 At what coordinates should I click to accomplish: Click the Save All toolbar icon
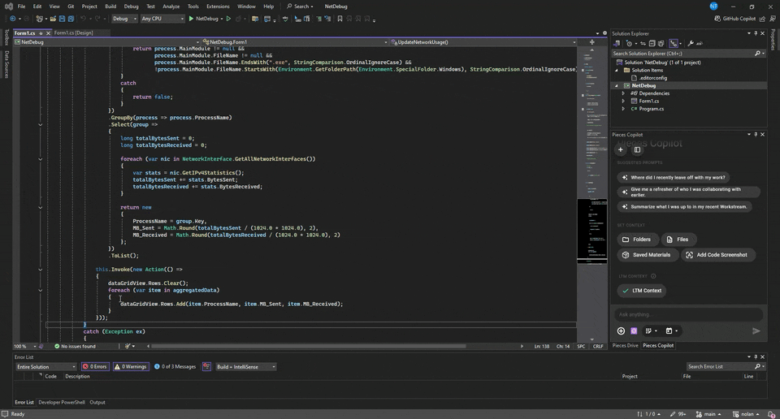pos(71,19)
